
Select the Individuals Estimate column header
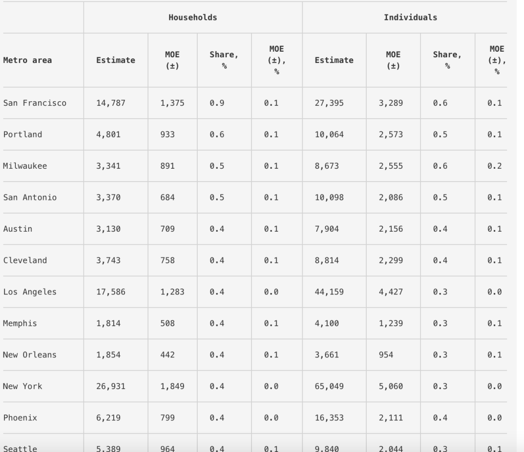tap(334, 60)
